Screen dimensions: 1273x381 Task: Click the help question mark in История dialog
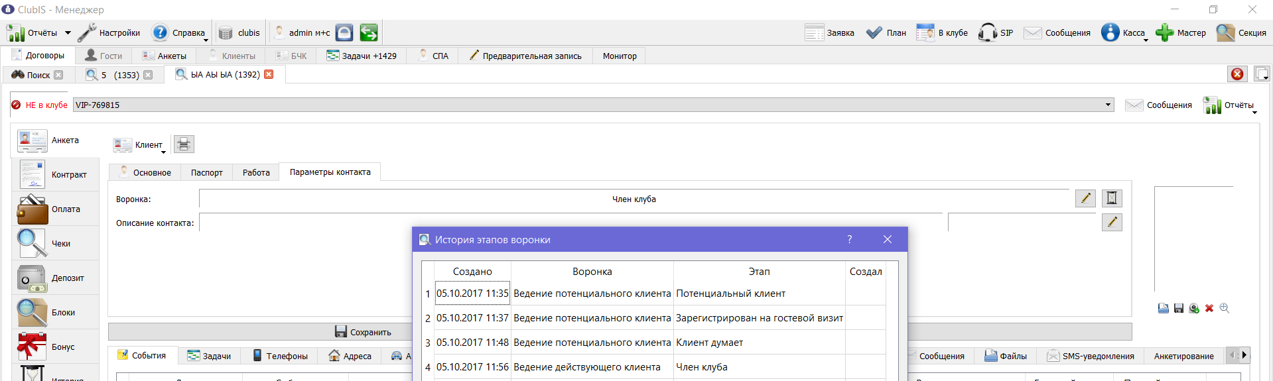[x=849, y=239]
